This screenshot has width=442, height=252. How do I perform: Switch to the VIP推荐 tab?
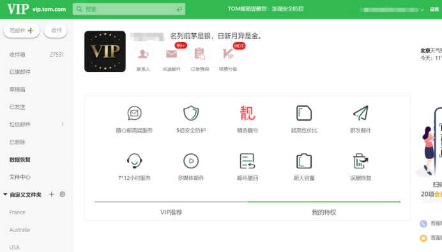point(171,212)
